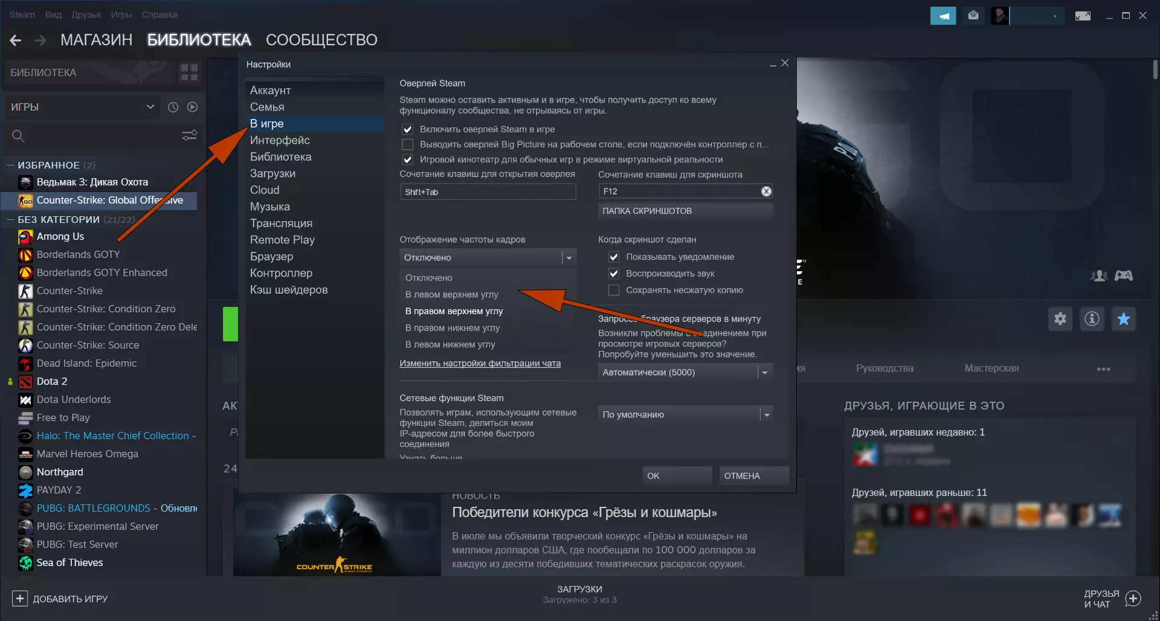Toggle favorite star for the game
This screenshot has height=621, width=1160.
click(1124, 319)
